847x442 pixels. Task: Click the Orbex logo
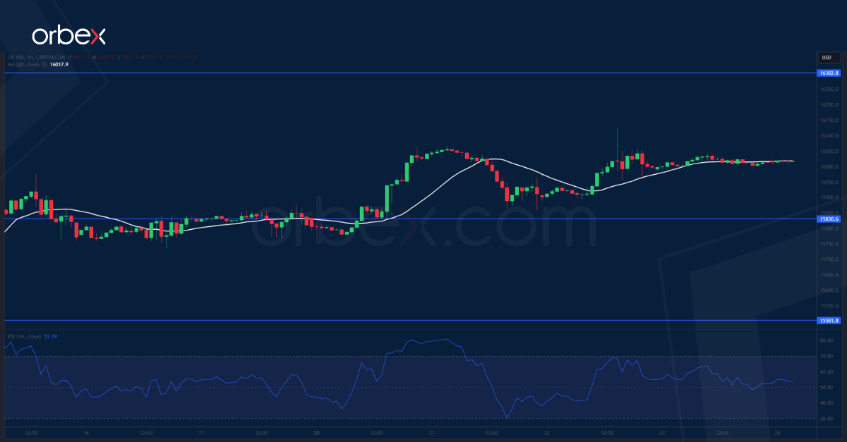(68, 36)
